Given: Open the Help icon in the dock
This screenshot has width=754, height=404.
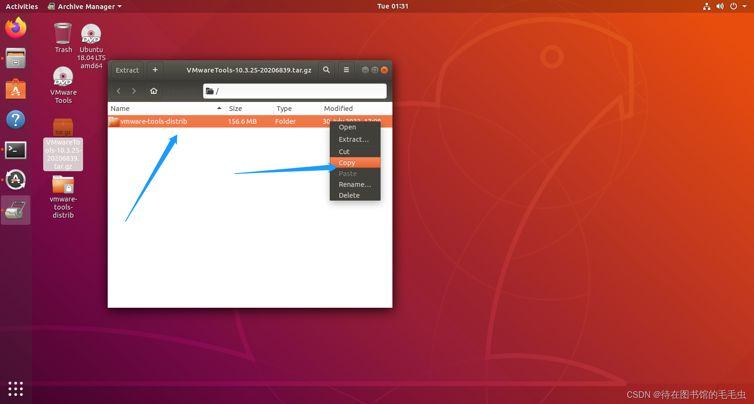Looking at the screenshot, I should pyautogui.click(x=16, y=119).
